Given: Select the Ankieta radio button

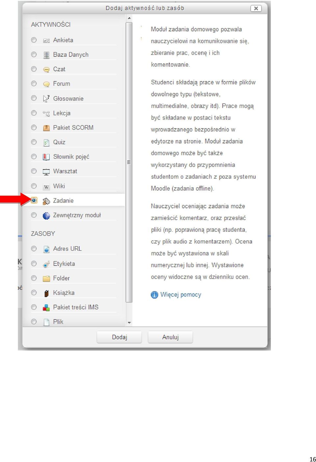Looking at the screenshot, I should (x=34, y=40).
